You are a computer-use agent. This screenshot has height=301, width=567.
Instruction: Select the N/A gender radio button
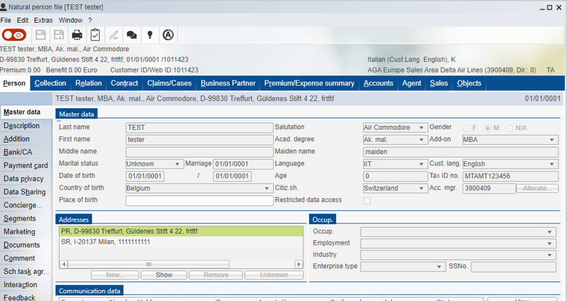click(509, 128)
